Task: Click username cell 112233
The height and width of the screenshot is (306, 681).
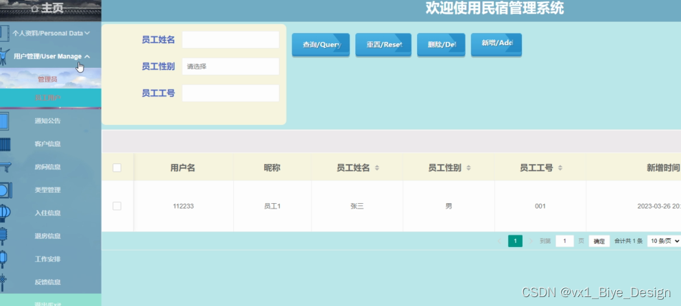Action: (183, 206)
